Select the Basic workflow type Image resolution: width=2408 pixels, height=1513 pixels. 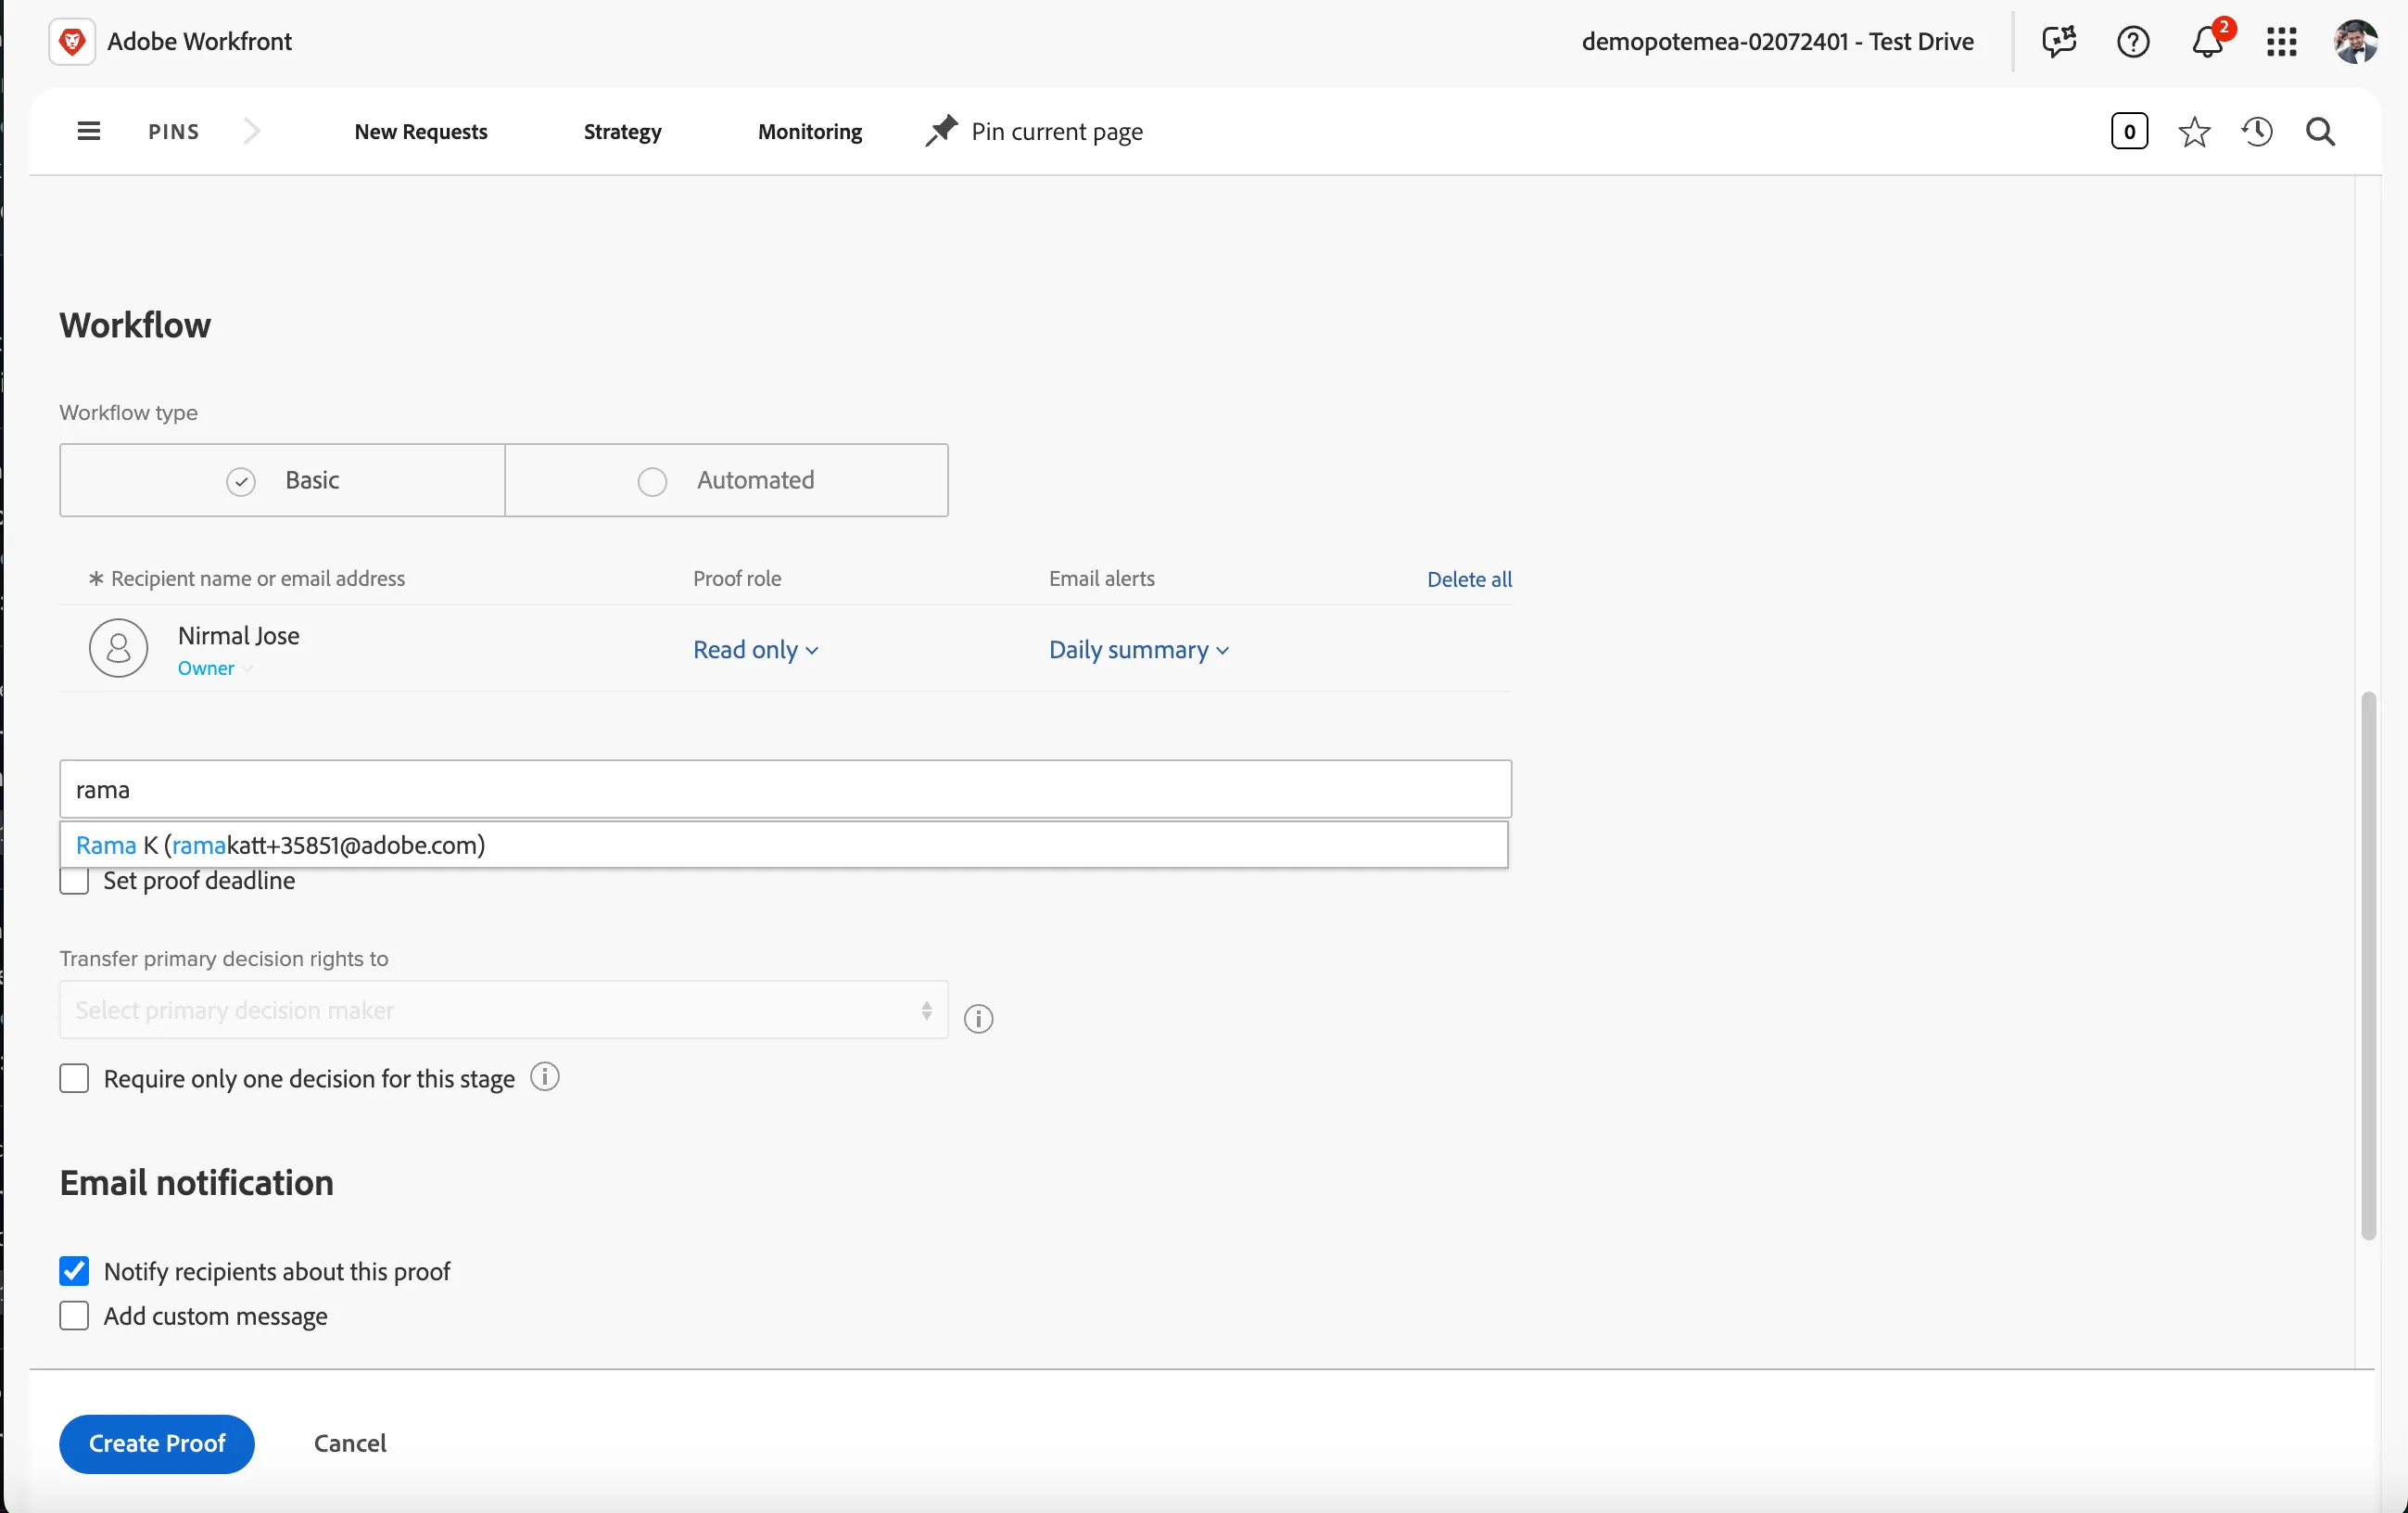pos(282,480)
